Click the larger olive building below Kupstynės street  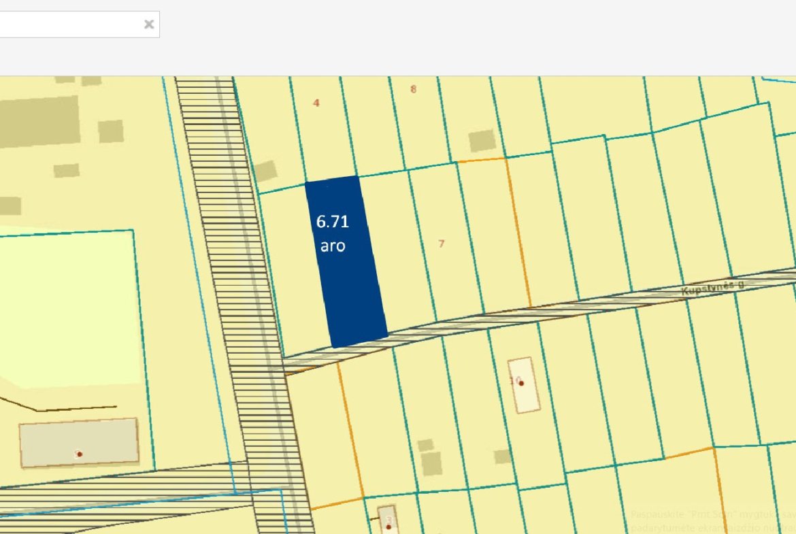point(431,464)
